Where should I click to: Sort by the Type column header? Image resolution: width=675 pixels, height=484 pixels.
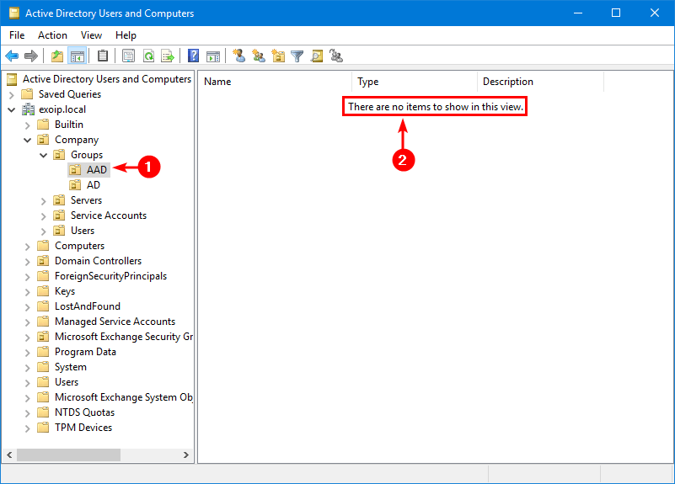[415, 82]
